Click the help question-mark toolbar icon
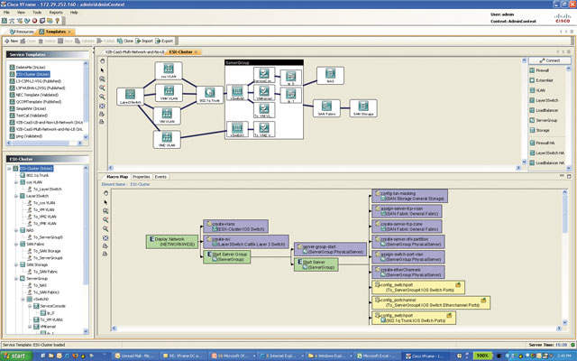 (x=57, y=21)
